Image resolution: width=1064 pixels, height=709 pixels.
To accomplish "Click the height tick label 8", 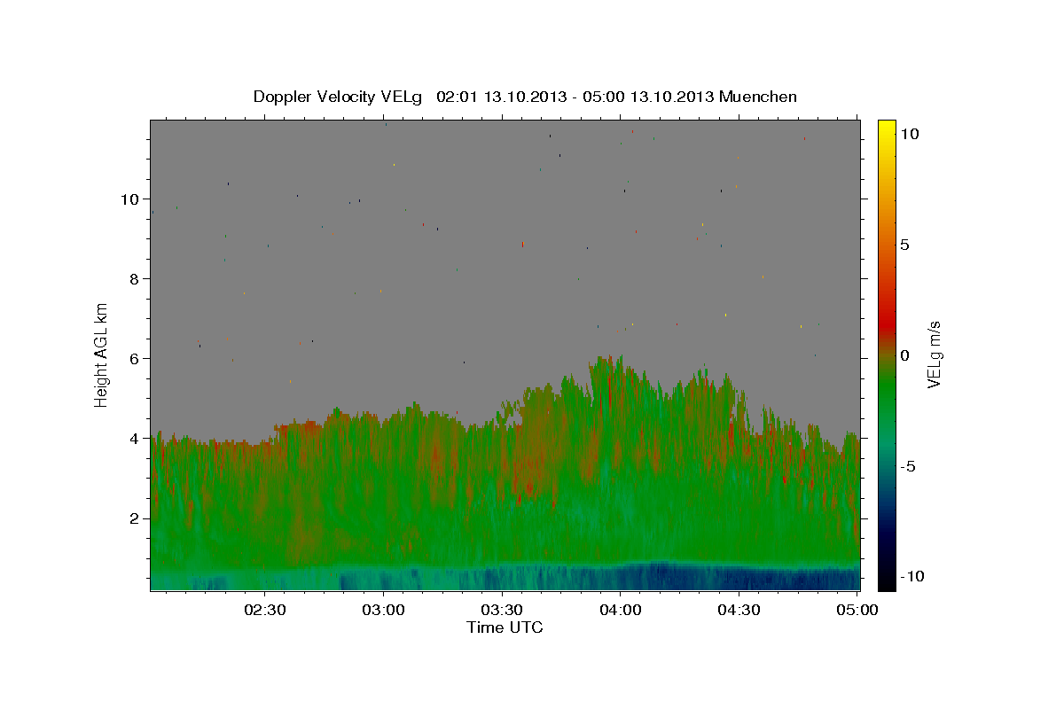I will [x=134, y=278].
